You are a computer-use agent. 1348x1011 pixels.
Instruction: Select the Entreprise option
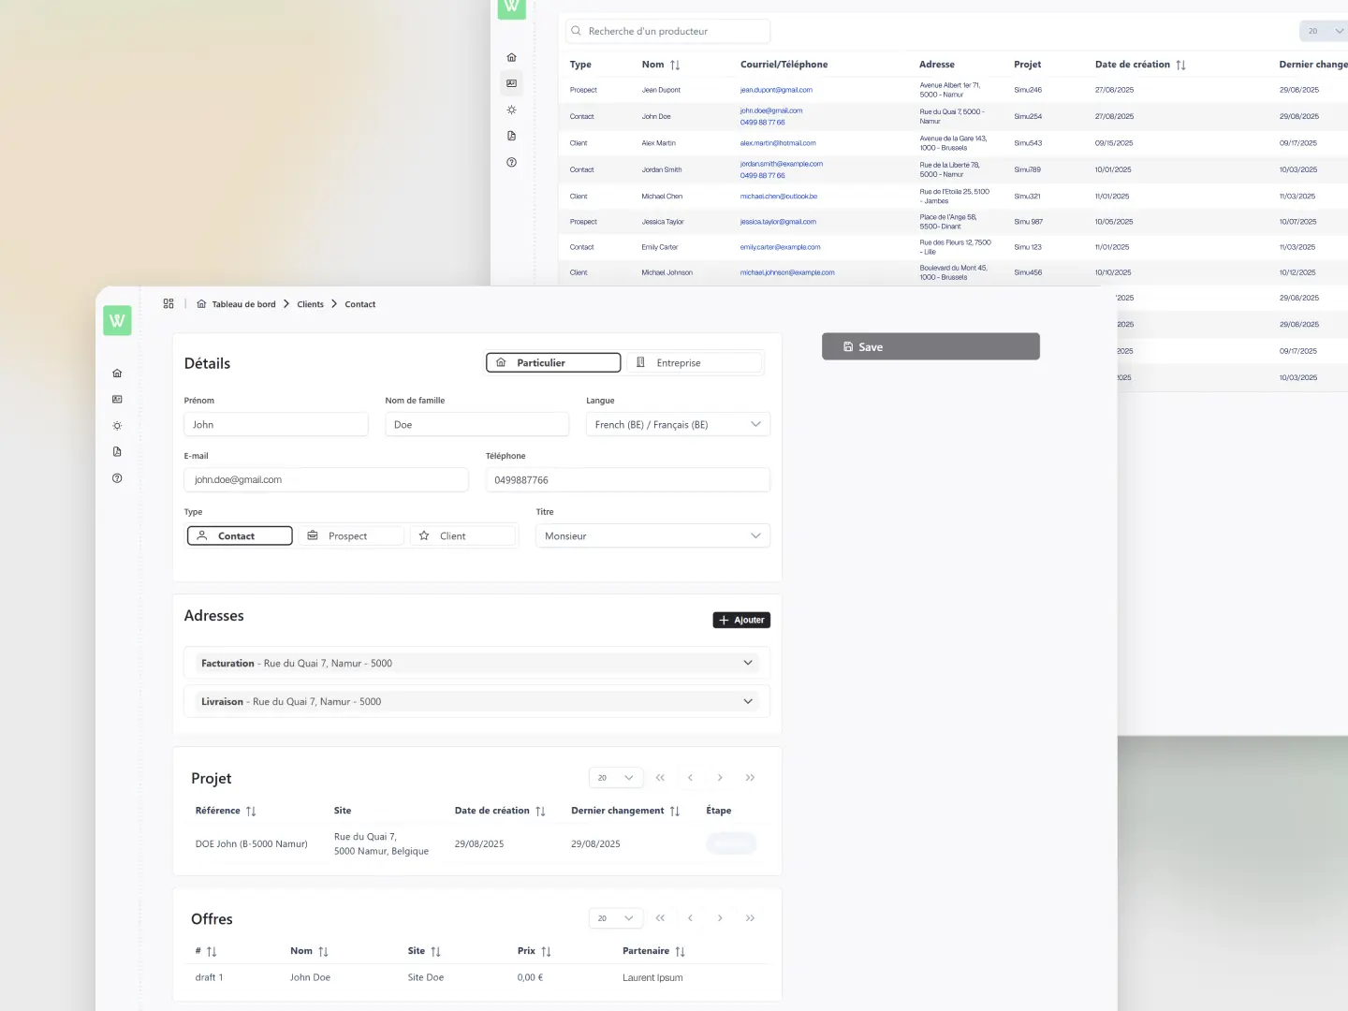(x=695, y=363)
